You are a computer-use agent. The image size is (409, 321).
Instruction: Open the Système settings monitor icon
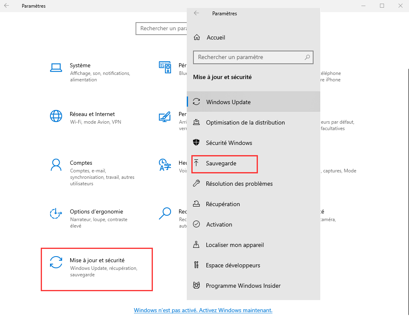[56, 67]
